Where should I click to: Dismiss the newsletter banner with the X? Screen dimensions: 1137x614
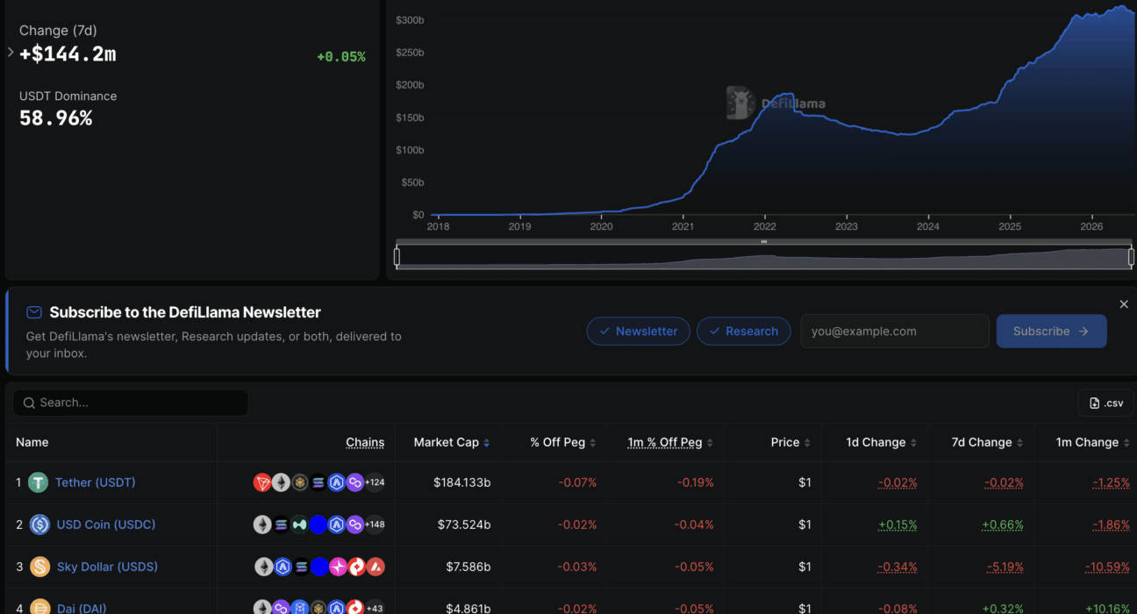[1124, 304]
